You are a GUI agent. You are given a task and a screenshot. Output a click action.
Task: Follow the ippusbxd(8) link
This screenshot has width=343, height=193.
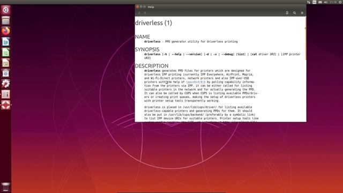pyautogui.click(x=195, y=82)
